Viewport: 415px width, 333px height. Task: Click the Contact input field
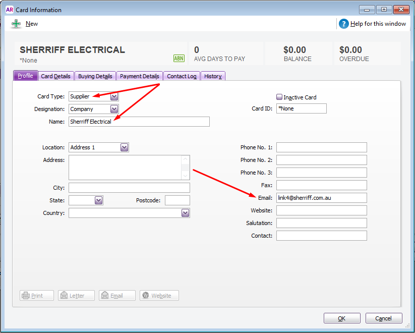point(322,236)
